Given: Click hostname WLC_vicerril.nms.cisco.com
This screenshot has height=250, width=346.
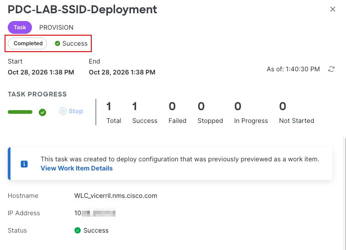Looking at the screenshot, I should click(x=115, y=196).
